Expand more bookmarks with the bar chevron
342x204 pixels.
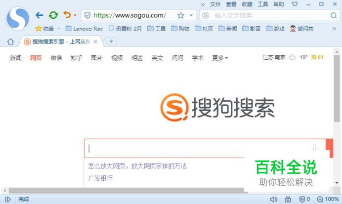(334, 29)
